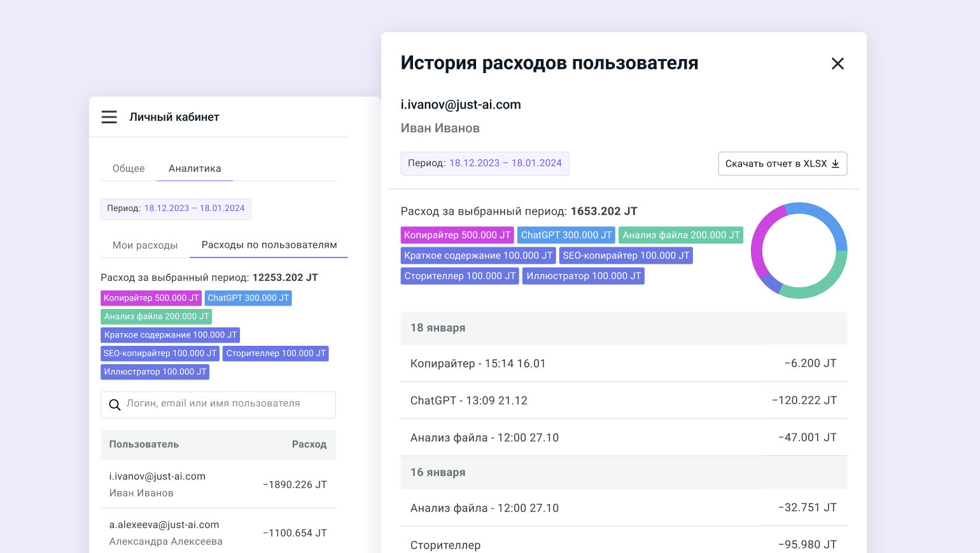Click the search magnifier icon
This screenshot has height=553, width=980.
[x=115, y=405]
